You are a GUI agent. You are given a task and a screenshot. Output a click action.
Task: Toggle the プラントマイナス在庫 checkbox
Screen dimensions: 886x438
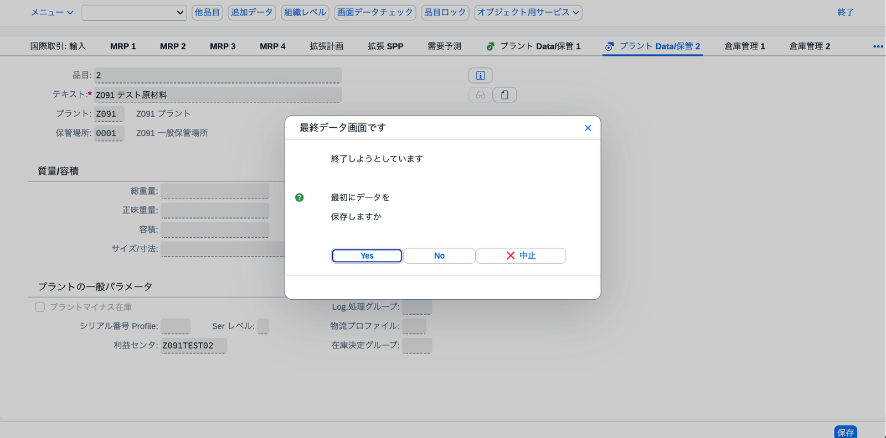(x=40, y=307)
